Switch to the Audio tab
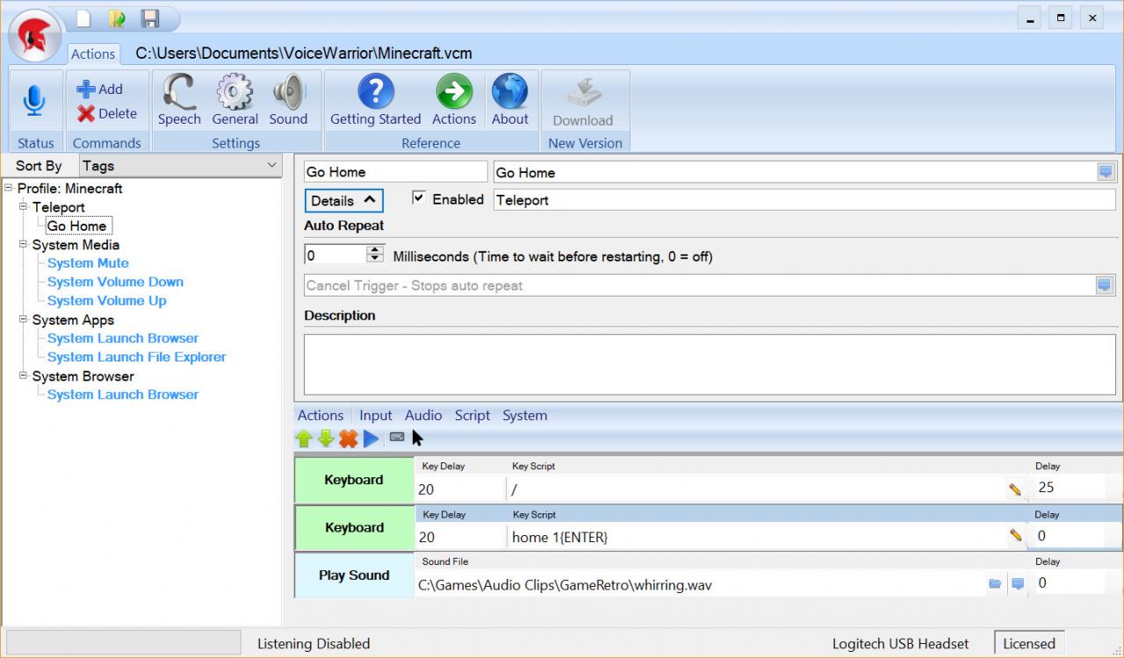This screenshot has height=658, width=1124. tap(423, 415)
